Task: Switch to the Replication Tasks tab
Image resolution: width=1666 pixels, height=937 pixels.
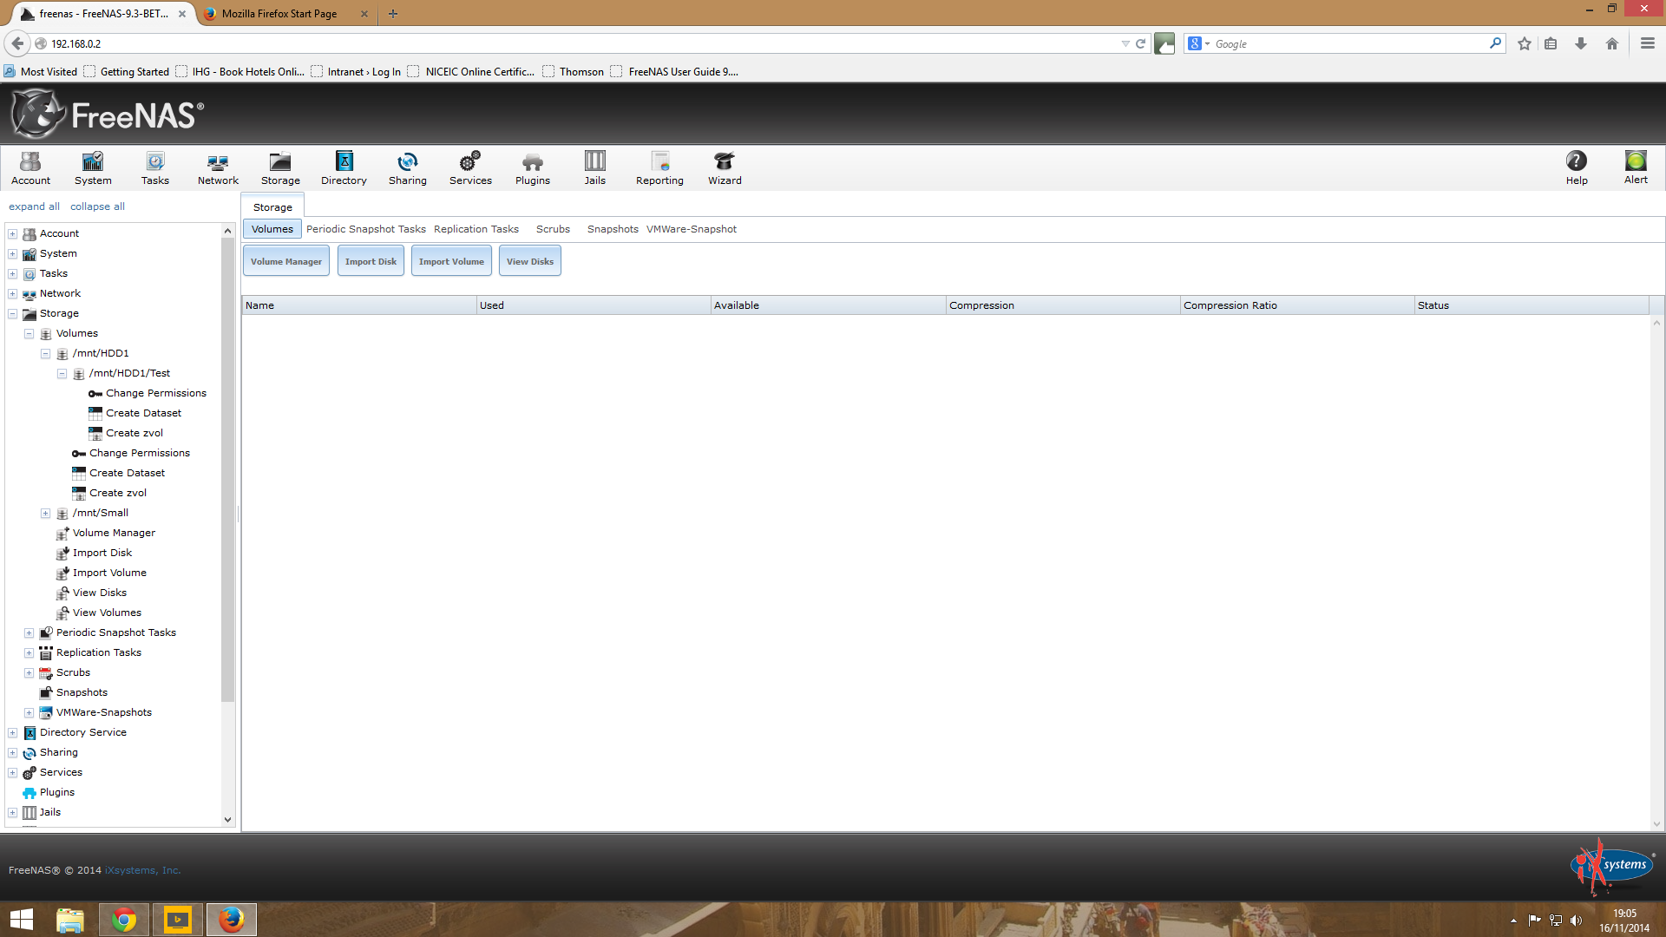Action: click(476, 229)
